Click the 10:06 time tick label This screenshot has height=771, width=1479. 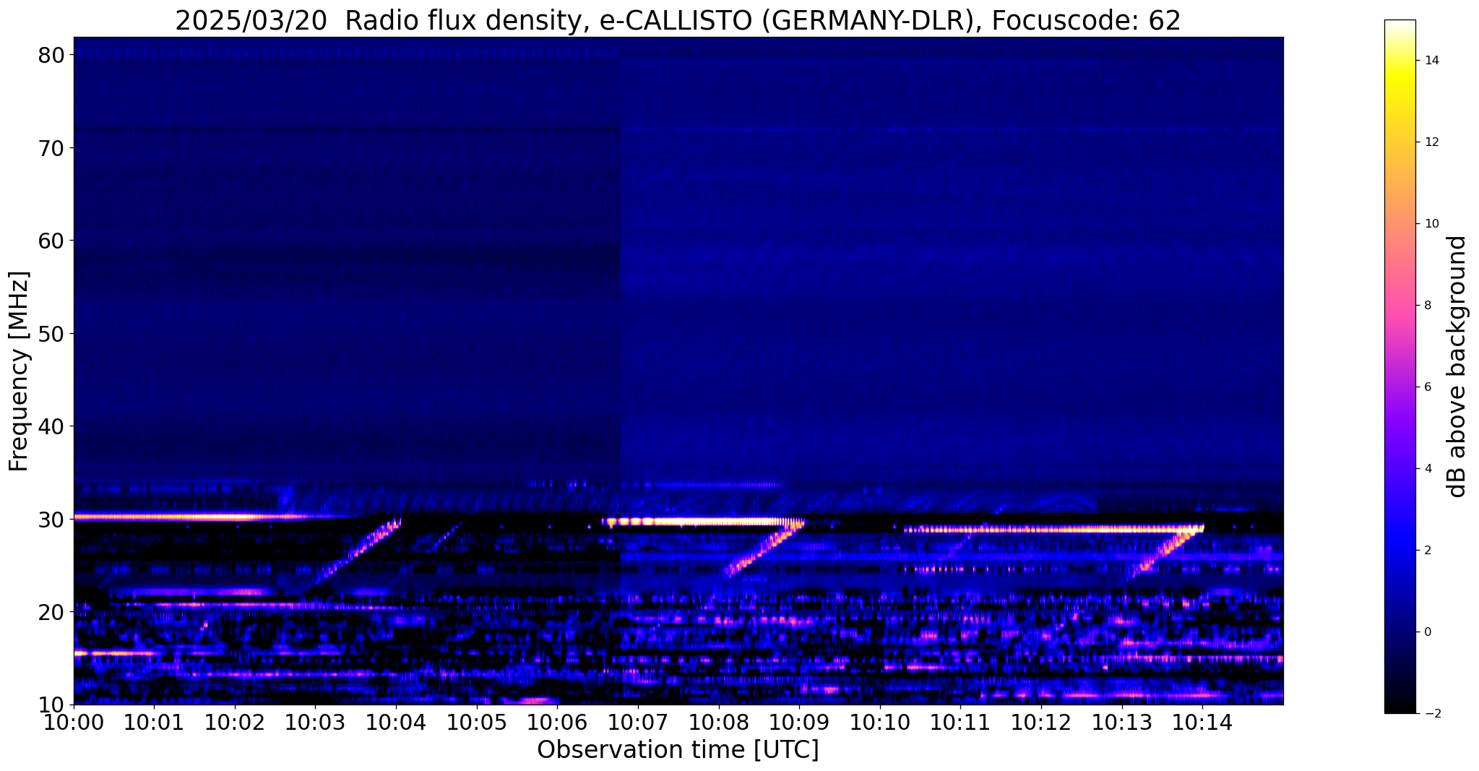(x=557, y=722)
